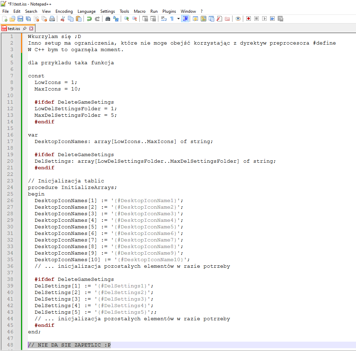Image resolution: width=356 pixels, height=351 pixels.
Task: Open the View menu
Action: point(46,11)
